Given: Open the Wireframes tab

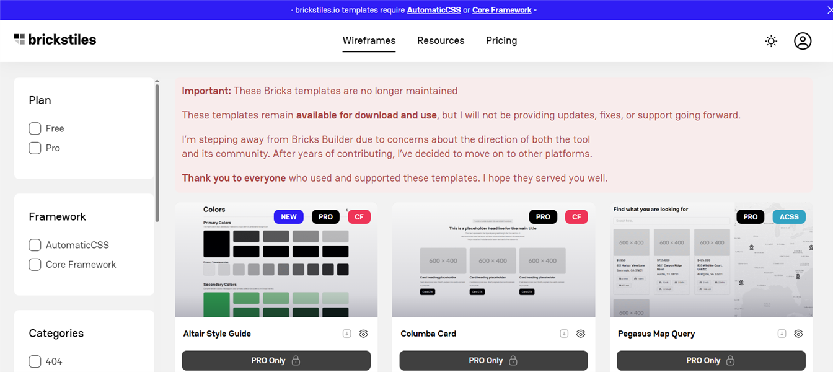Looking at the screenshot, I should [369, 41].
